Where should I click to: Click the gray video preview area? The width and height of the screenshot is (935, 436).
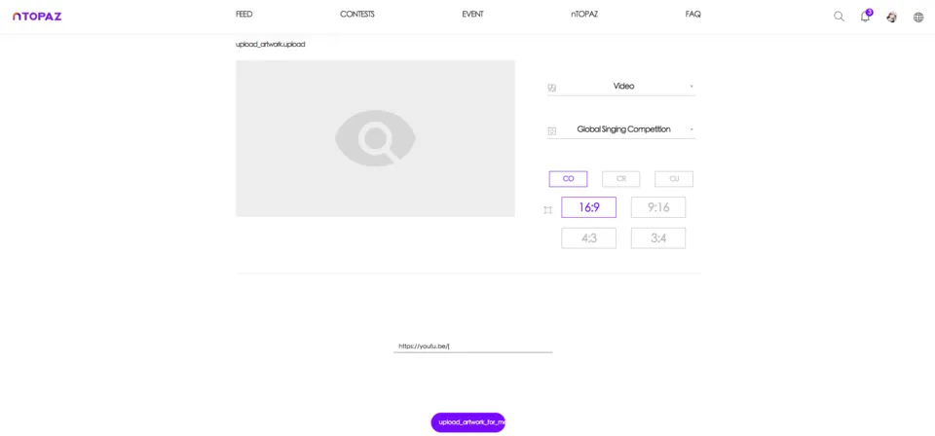click(375, 138)
